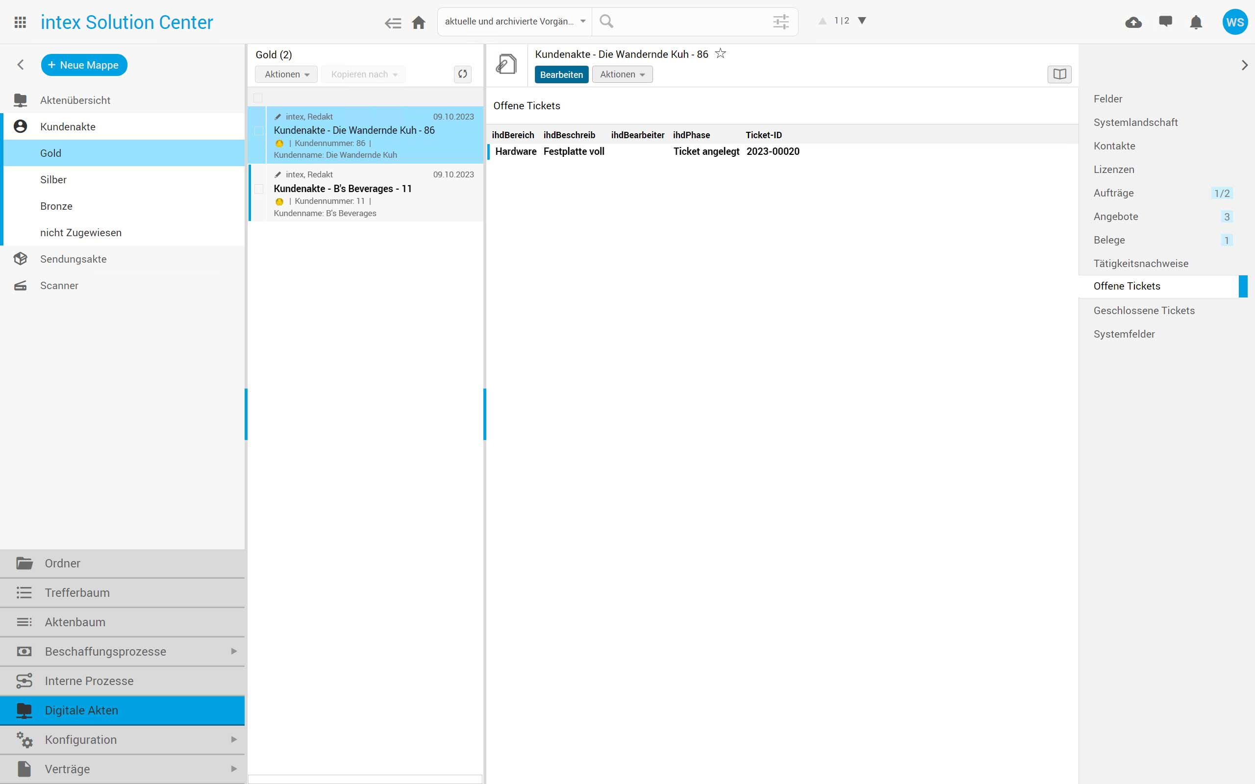Check the B's Beverages entry checkbox
Screen dimensions: 1255x784
click(x=259, y=189)
